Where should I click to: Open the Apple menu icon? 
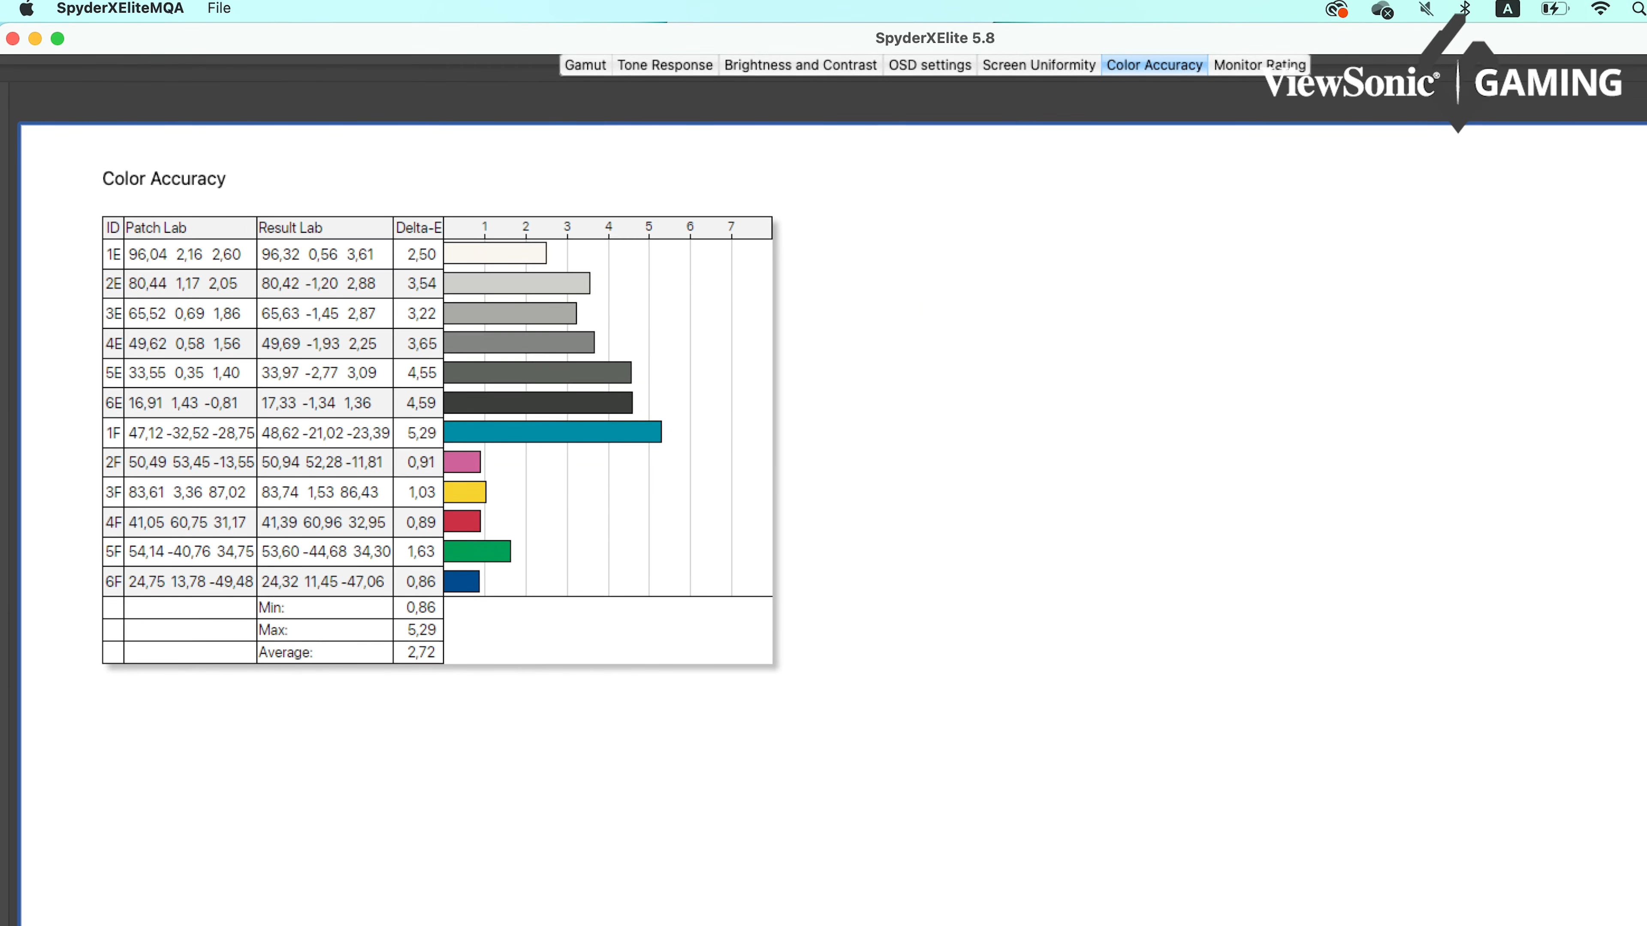26,8
